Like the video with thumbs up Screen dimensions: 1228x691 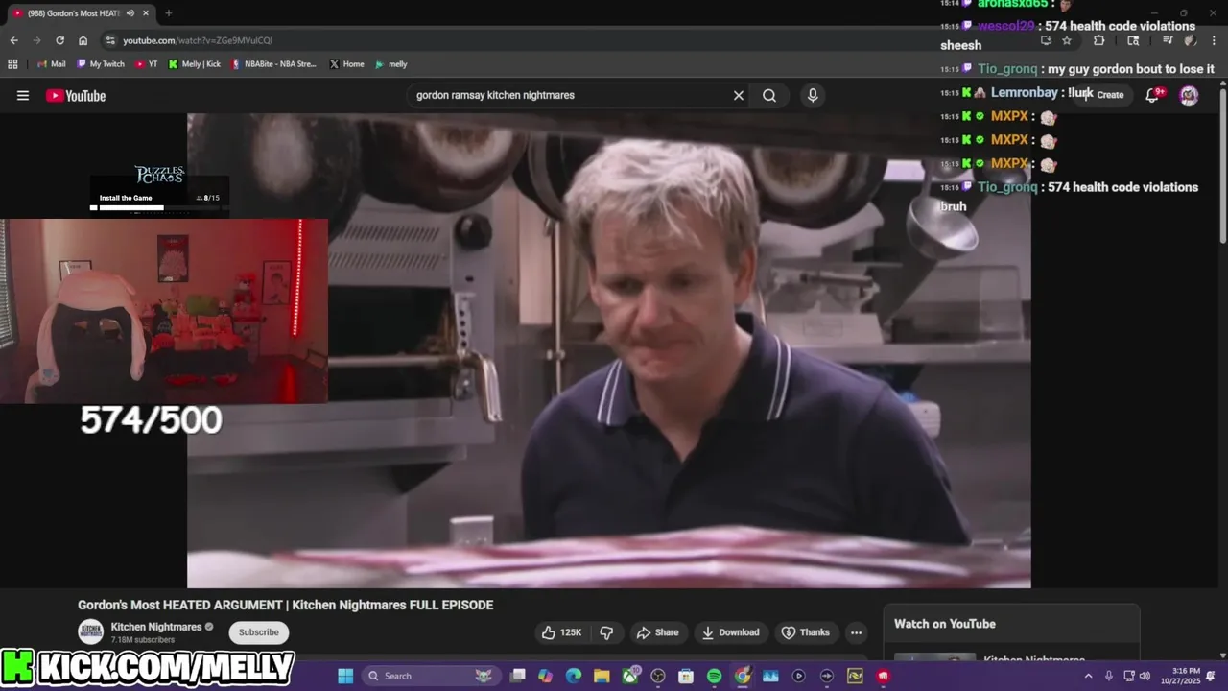[561, 632]
